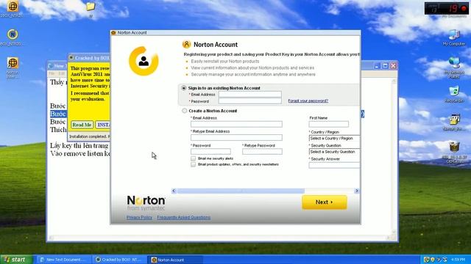Click large yellow Norton account logo
The image size is (471, 264).
[144, 61]
